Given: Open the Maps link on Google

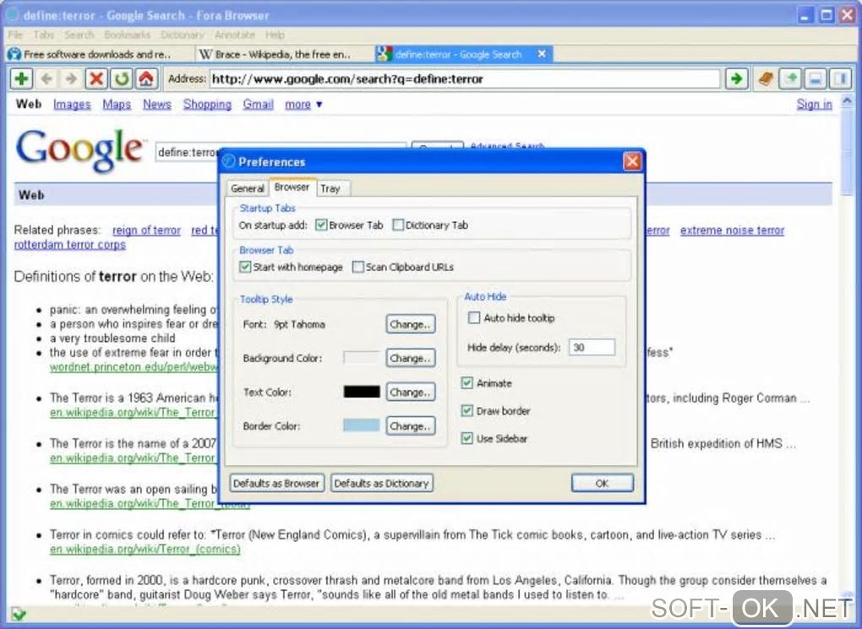Looking at the screenshot, I should [x=117, y=105].
